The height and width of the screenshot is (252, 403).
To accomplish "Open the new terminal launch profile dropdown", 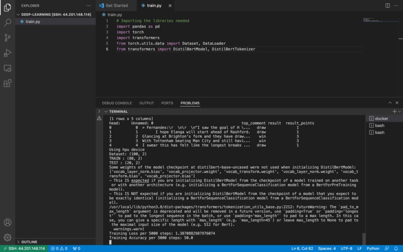I will coord(399,111).
